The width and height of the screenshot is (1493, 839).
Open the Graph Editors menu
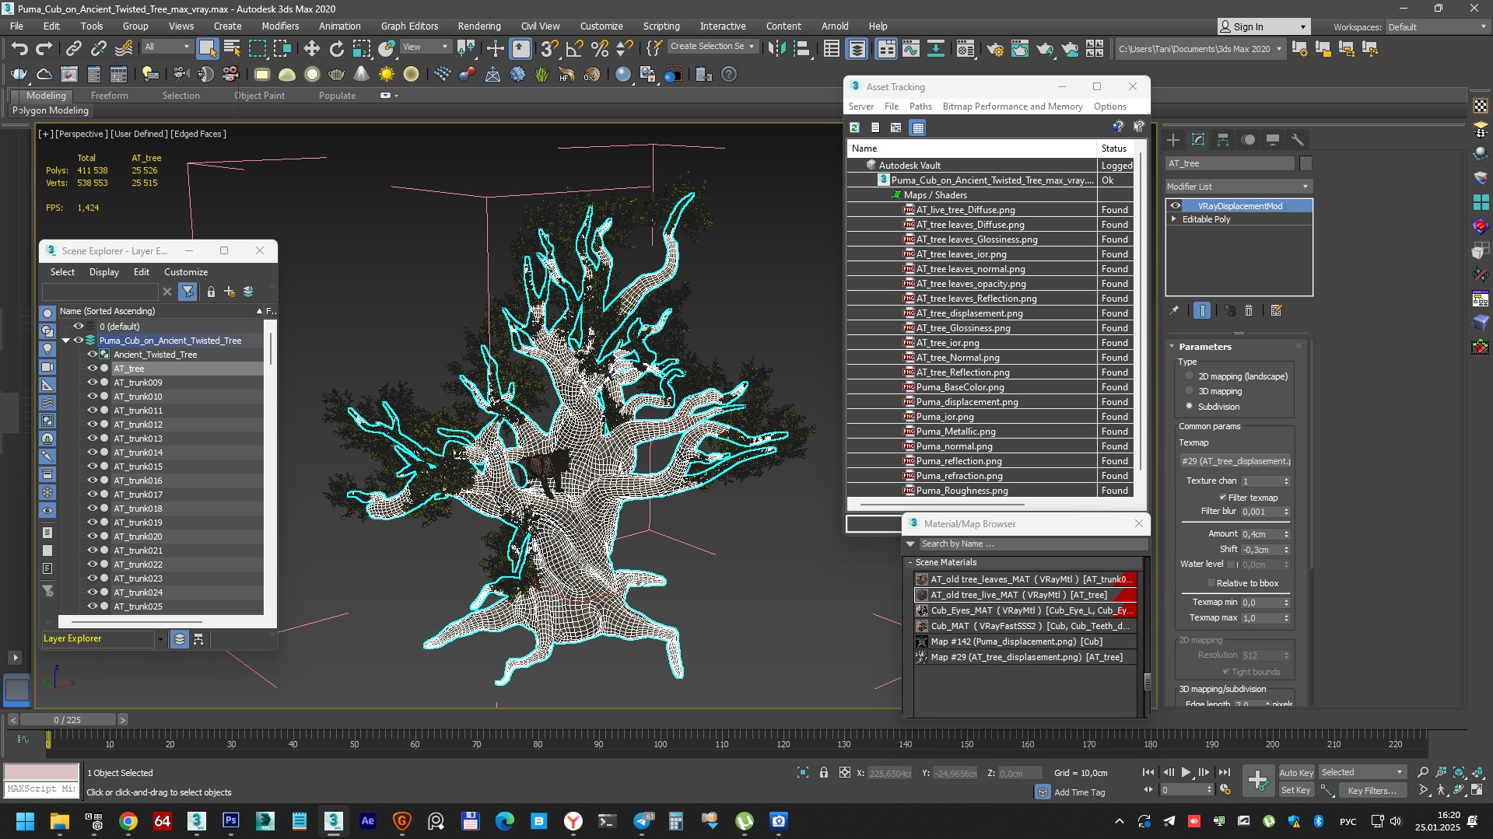click(x=409, y=26)
